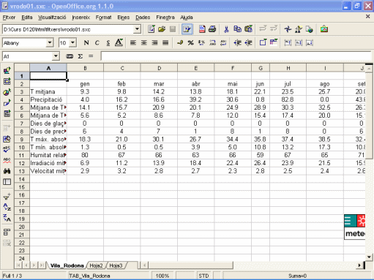The width and height of the screenshot is (374, 280).
Task: Open the Dades menu
Action: (x=143, y=18)
